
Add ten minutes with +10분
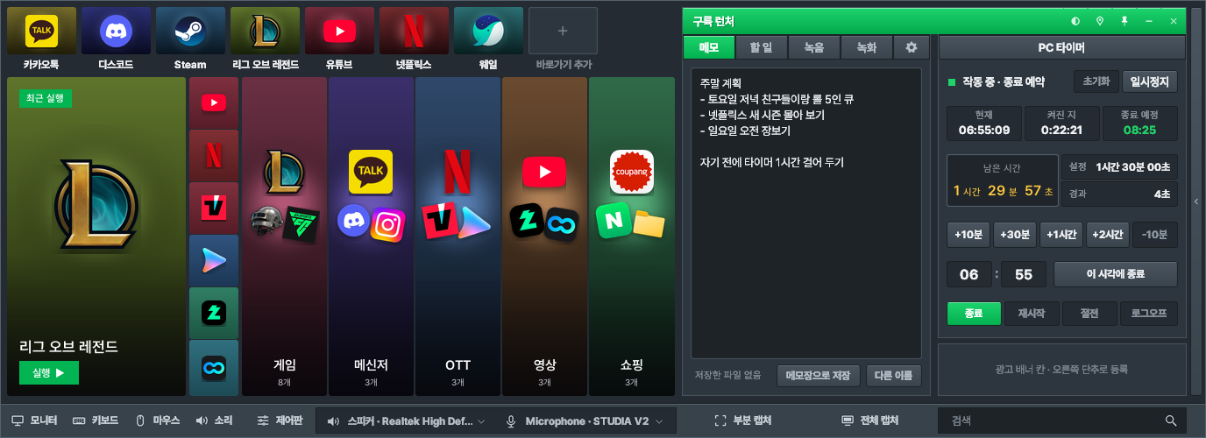[968, 235]
